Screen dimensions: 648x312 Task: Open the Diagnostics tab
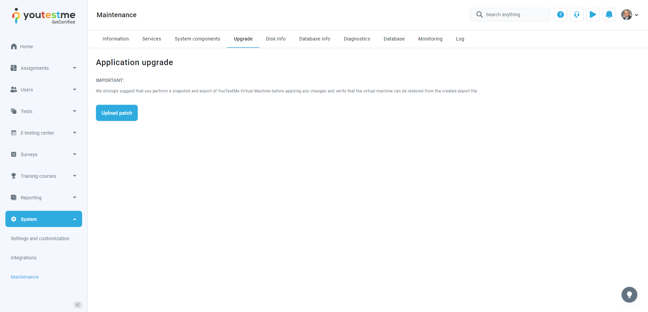click(357, 39)
